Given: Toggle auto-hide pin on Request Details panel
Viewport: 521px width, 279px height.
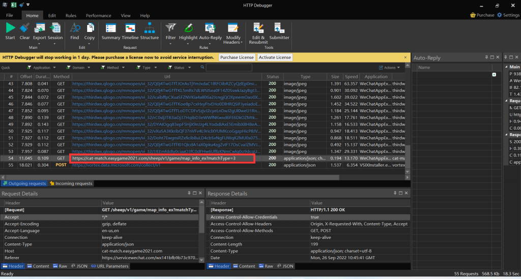Looking at the screenshot, I should tap(189, 194).
